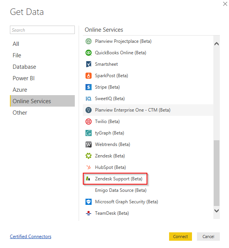Click the SweetIQ icon
The height and width of the screenshot is (248, 229).
click(89, 99)
